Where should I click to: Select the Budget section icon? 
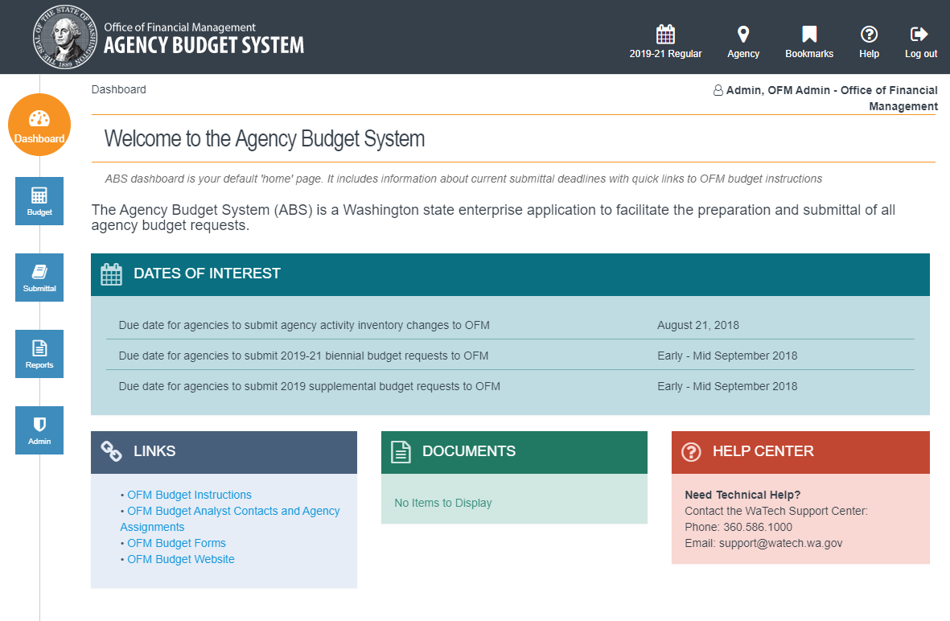click(x=39, y=200)
